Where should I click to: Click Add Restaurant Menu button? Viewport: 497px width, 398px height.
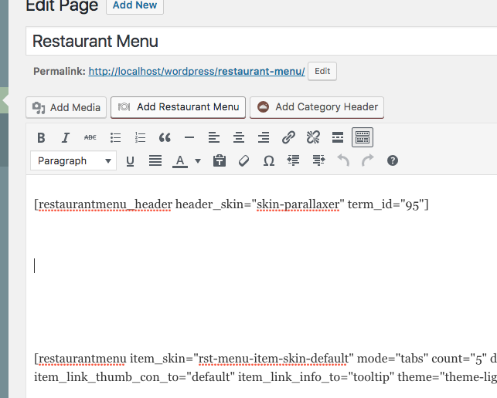[x=178, y=107]
